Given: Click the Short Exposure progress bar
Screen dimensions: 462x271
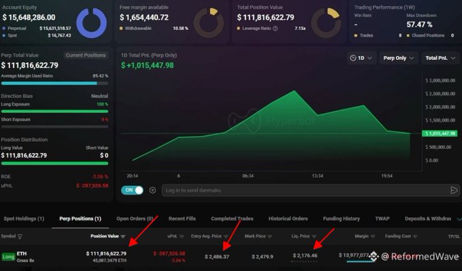Looking at the screenshot, I should pos(54,127).
